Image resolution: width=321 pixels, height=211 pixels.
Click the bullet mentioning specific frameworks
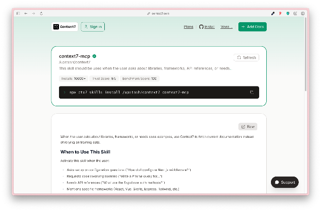(123, 189)
